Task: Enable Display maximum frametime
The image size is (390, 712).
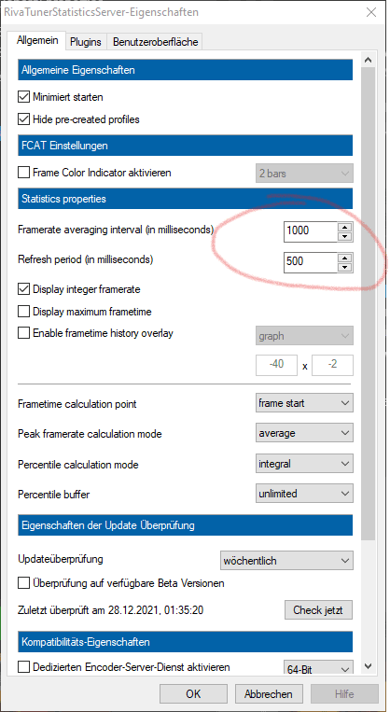Action: coord(23,312)
